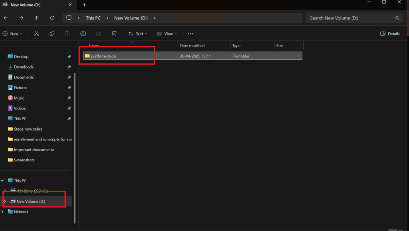Click the Copy icon in toolbar

[52, 34]
